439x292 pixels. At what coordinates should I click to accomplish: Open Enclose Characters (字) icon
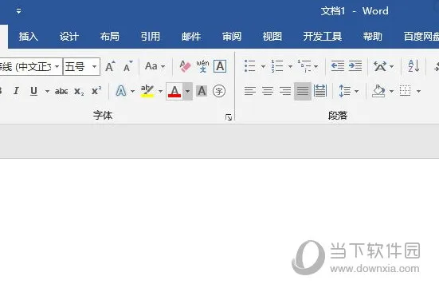(219, 91)
